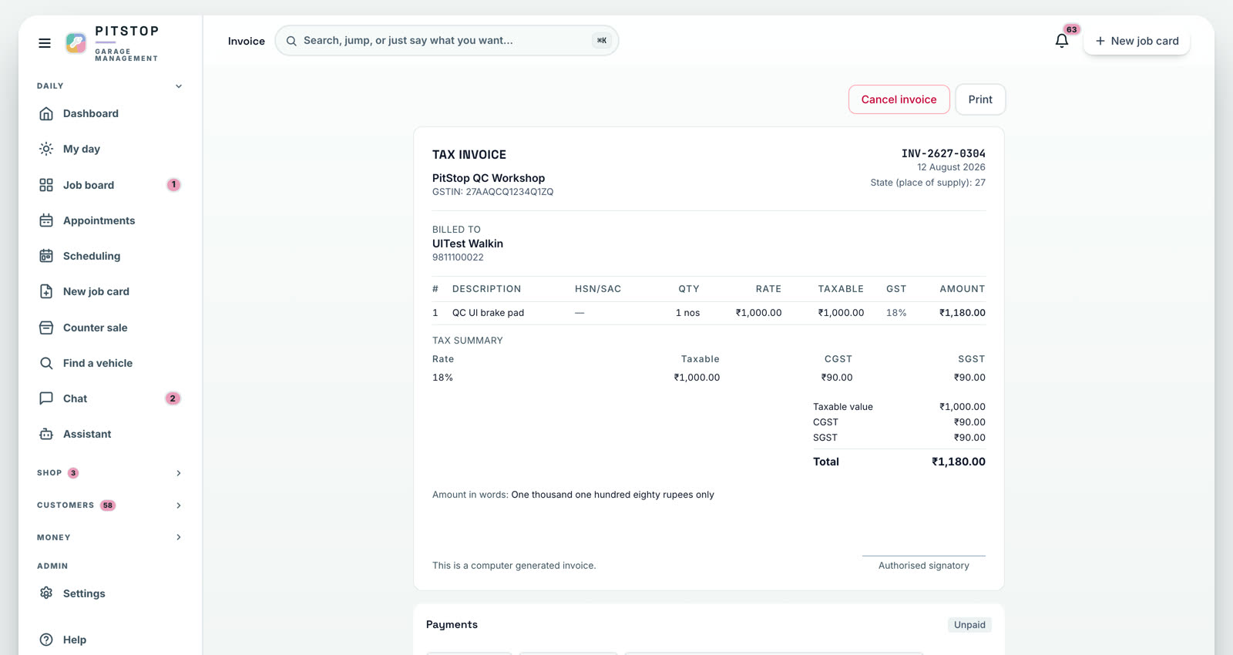The image size is (1233, 655).
Task: Click the My day sun icon
Action: click(x=46, y=149)
